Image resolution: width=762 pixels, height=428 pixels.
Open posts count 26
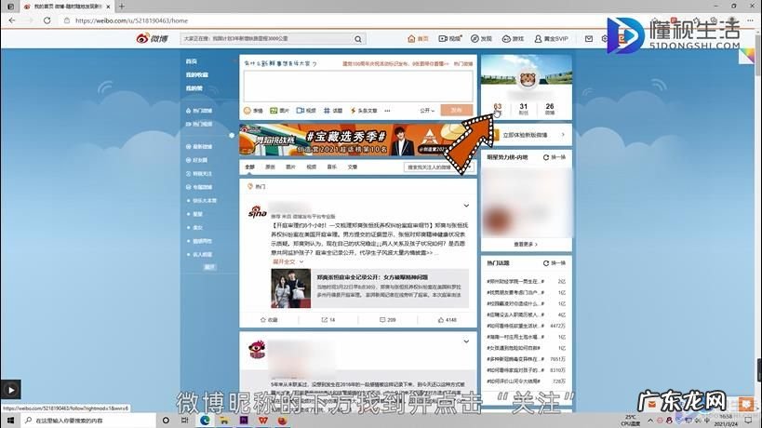550,109
